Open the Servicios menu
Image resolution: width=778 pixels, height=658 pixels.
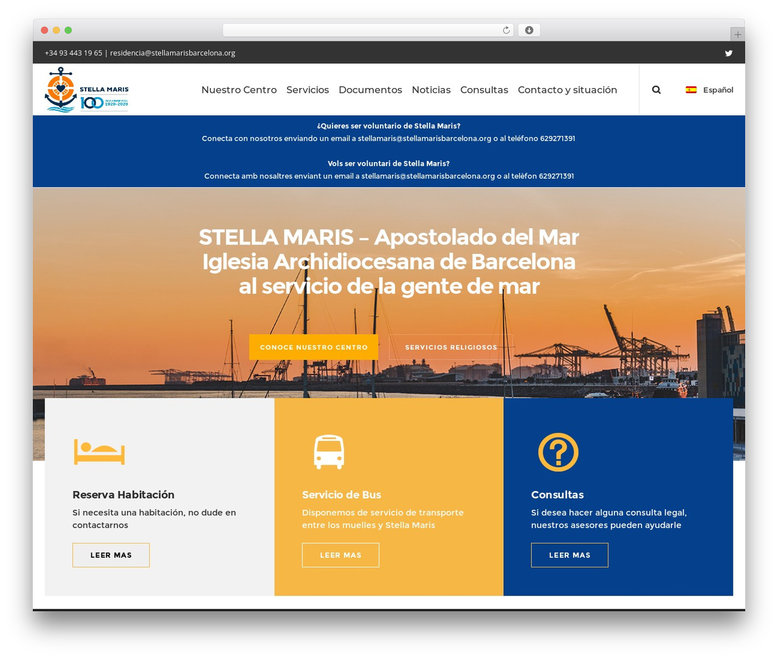tap(308, 90)
